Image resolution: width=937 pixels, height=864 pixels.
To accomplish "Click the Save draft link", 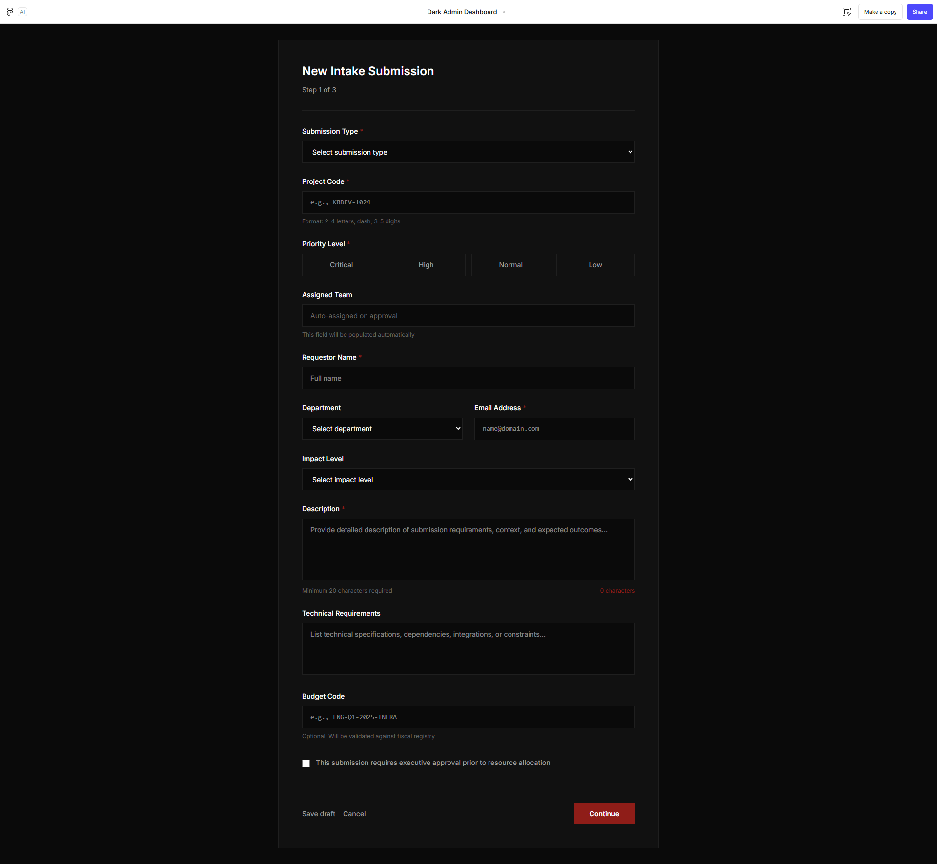I will 319,814.
